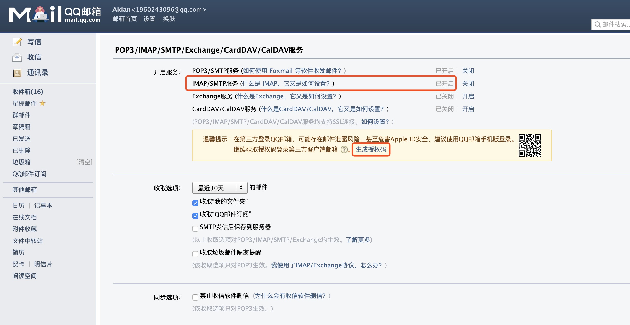Screen dimensions: 630x325
Task: Uncheck 收取"我的文件夹" checkbox
Action: [x=195, y=203]
